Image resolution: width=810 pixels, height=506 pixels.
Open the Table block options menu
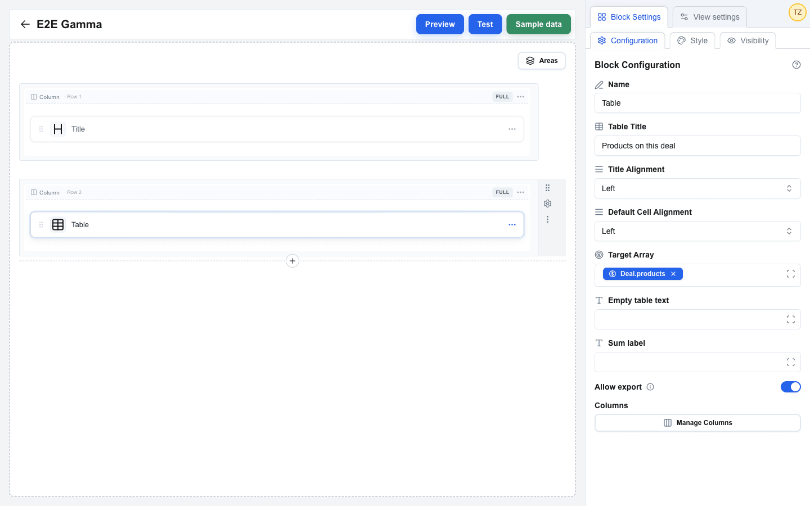[512, 225]
